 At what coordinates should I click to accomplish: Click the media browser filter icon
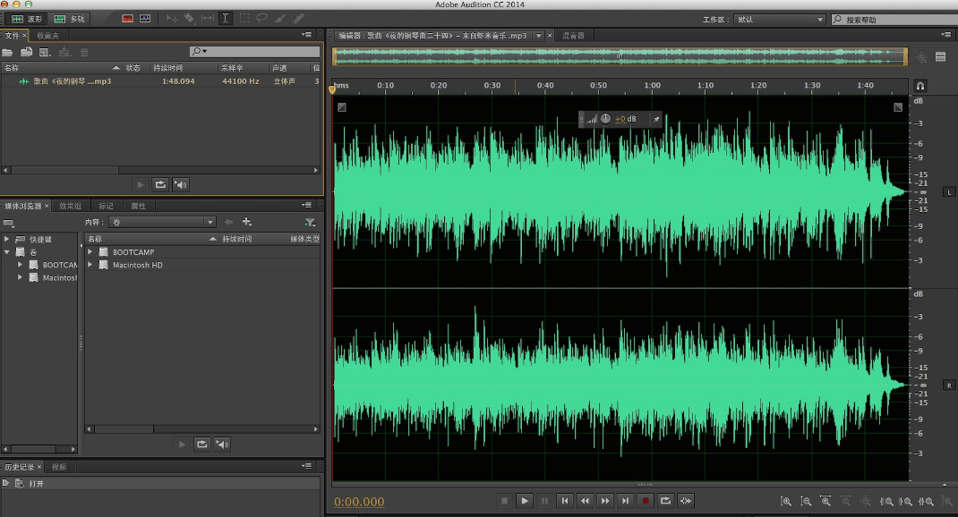[310, 222]
